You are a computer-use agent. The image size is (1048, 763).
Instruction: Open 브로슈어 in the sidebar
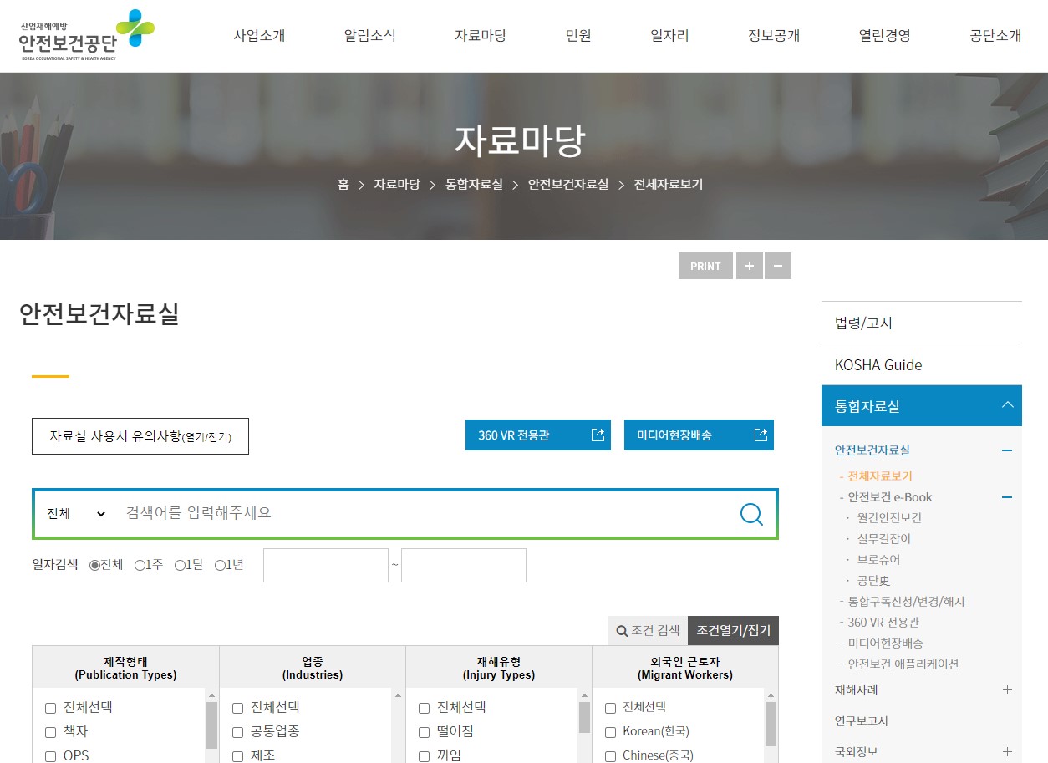pos(878,560)
